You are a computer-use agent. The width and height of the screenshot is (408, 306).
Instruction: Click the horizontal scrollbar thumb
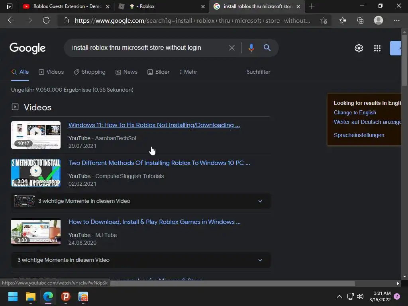tap(232, 283)
